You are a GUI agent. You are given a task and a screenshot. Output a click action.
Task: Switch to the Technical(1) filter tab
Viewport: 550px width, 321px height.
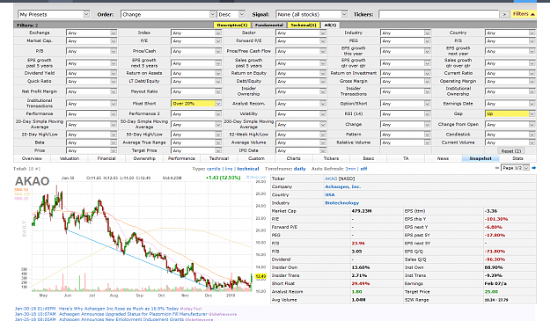(304, 26)
